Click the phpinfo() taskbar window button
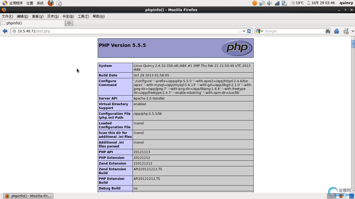Screen dimensions: 355x199 [28, 196]
